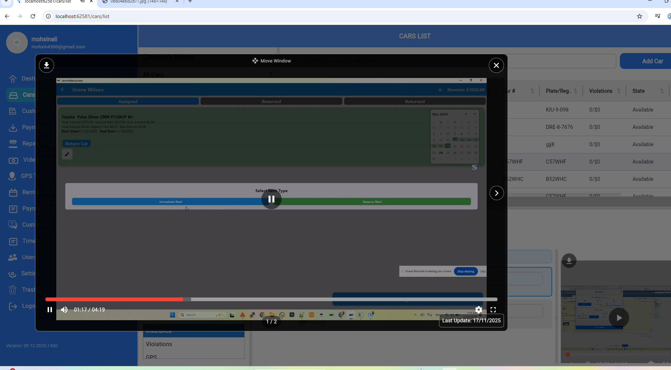Open video player settings gear
671x370 pixels.
[x=478, y=310]
